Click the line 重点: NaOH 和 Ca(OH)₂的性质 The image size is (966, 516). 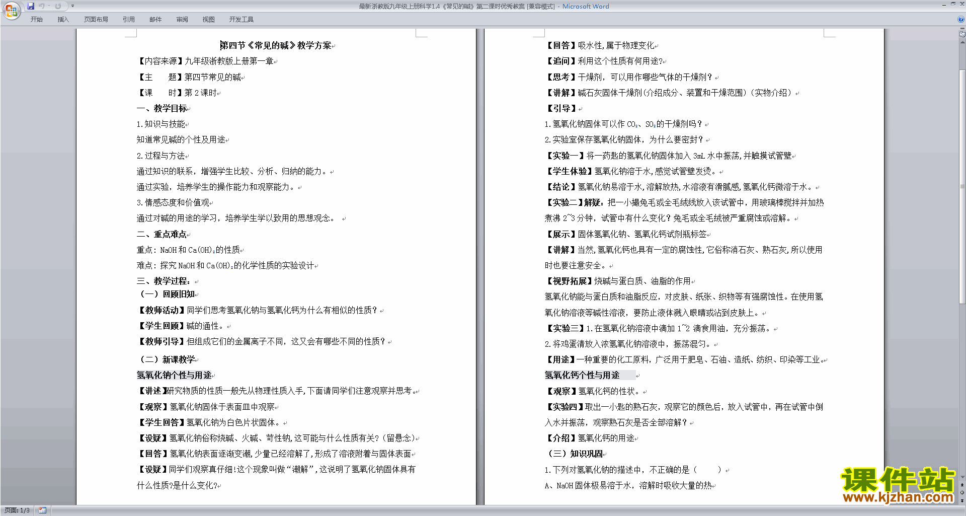coord(189,250)
